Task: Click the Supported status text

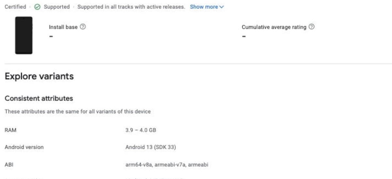Action: click(x=57, y=7)
